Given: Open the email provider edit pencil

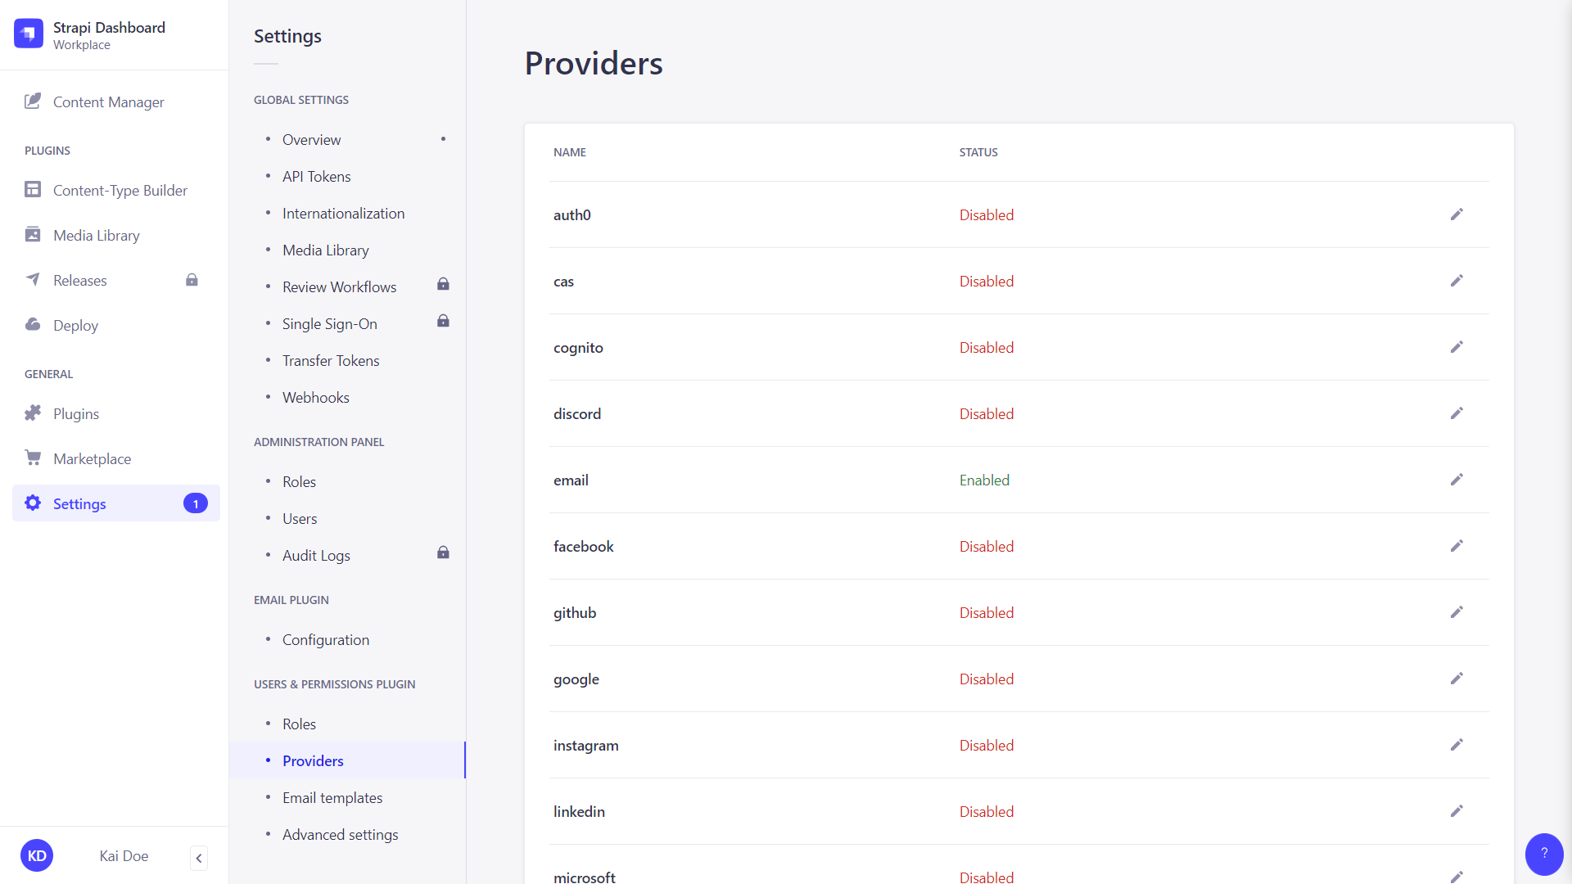Looking at the screenshot, I should pos(1457,480).
